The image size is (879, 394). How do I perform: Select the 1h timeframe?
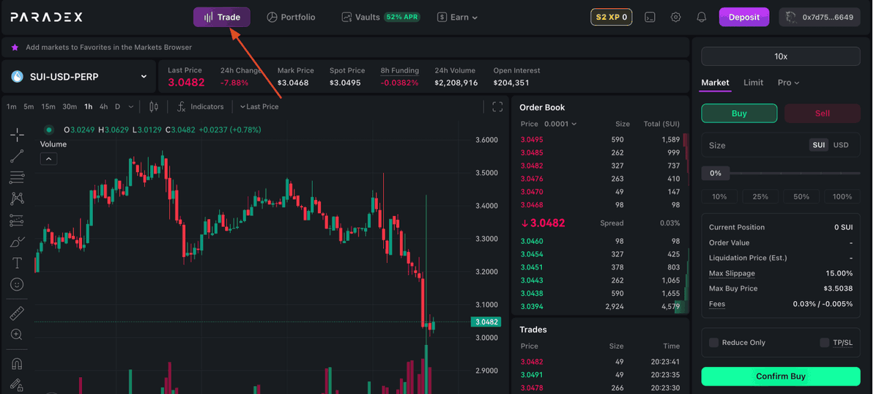click(89, 107)
